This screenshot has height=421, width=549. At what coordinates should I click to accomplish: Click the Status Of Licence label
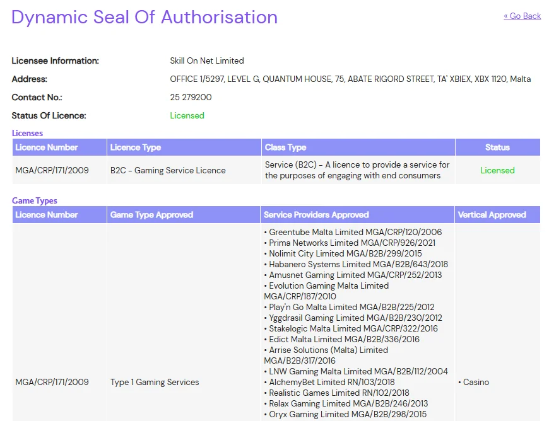coord(49,115)
